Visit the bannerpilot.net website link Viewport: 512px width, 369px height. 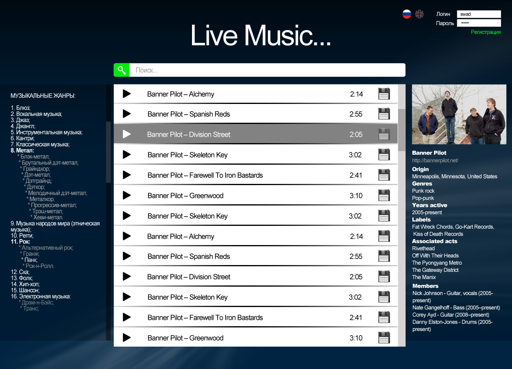tap(435, 160)
